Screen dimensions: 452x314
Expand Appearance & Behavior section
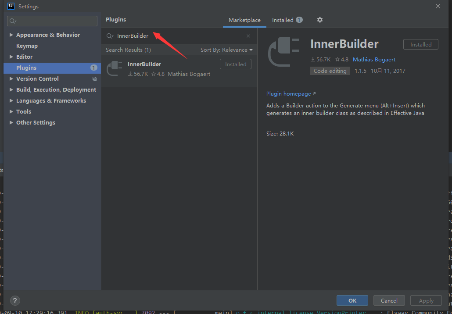point(11,35)
